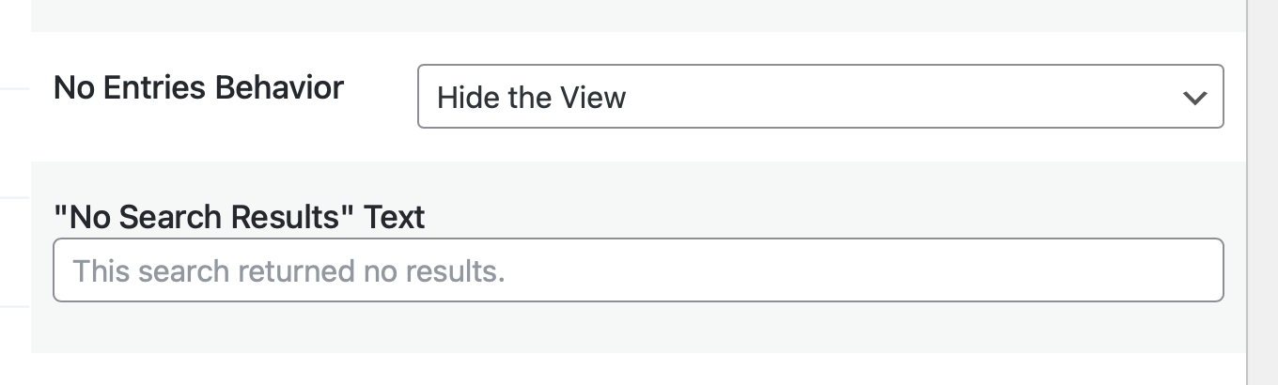Click the "No Search Results" Text label
This screenshot has width=1278, height=385.
click(239, 217)
